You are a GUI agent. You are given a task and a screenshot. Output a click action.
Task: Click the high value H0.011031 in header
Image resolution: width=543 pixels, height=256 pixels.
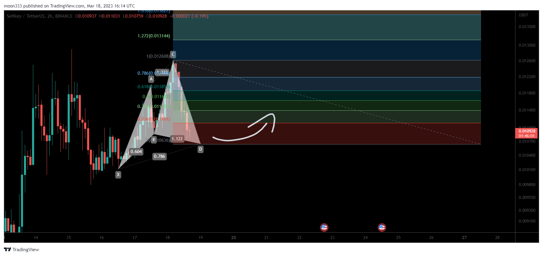click(110, 16)
